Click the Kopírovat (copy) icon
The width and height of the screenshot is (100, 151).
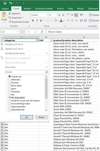[9, 18]
